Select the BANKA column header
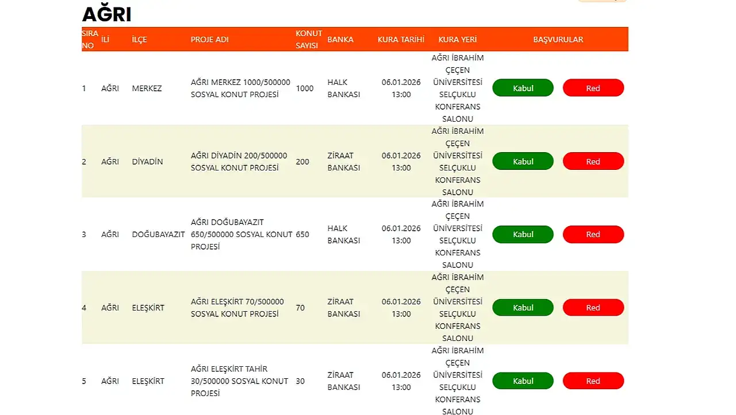This screenshot has height=415, width=736. coord(340,40)
